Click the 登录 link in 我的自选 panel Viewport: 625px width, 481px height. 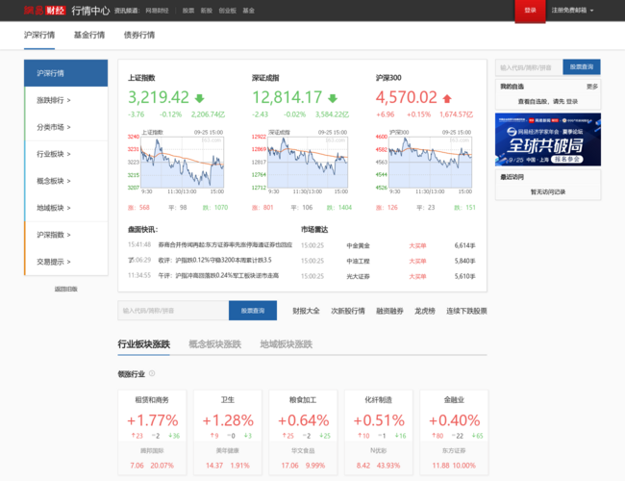click(572, 101)
